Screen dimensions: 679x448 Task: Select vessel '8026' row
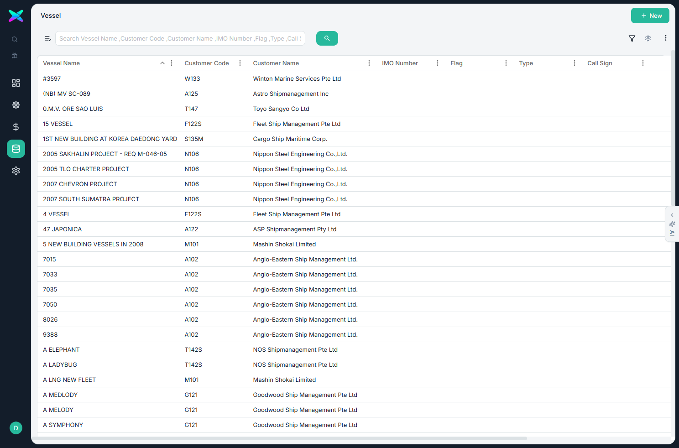pyautogui.click(x=354, y=319)
